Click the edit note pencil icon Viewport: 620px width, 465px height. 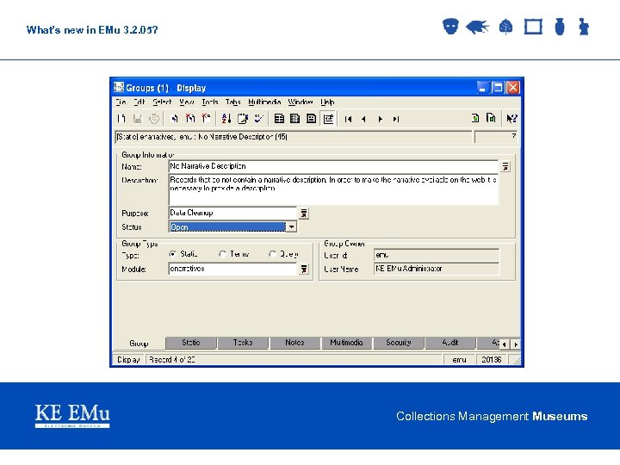coord(242,118)
